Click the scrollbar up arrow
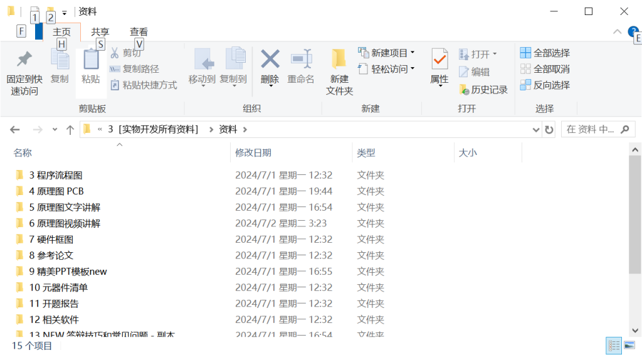Image resolution: width=642 pixels, height=355 pixels. (635, 150)
